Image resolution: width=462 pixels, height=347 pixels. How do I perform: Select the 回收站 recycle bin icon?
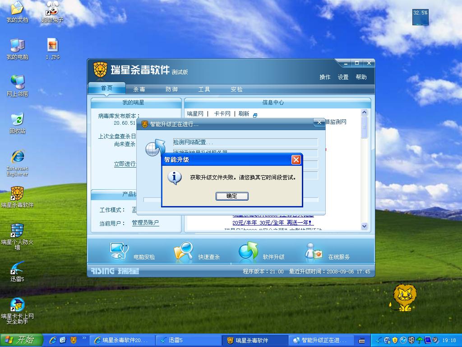pos(18,123)
